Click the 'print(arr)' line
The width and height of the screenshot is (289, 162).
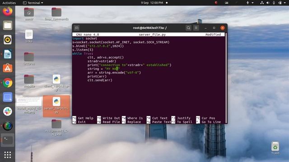click(97, 76)
